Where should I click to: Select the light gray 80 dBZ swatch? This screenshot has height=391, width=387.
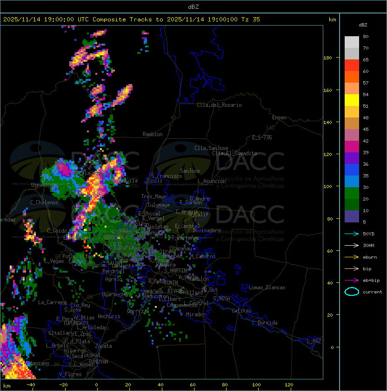(x=352, y=42)
